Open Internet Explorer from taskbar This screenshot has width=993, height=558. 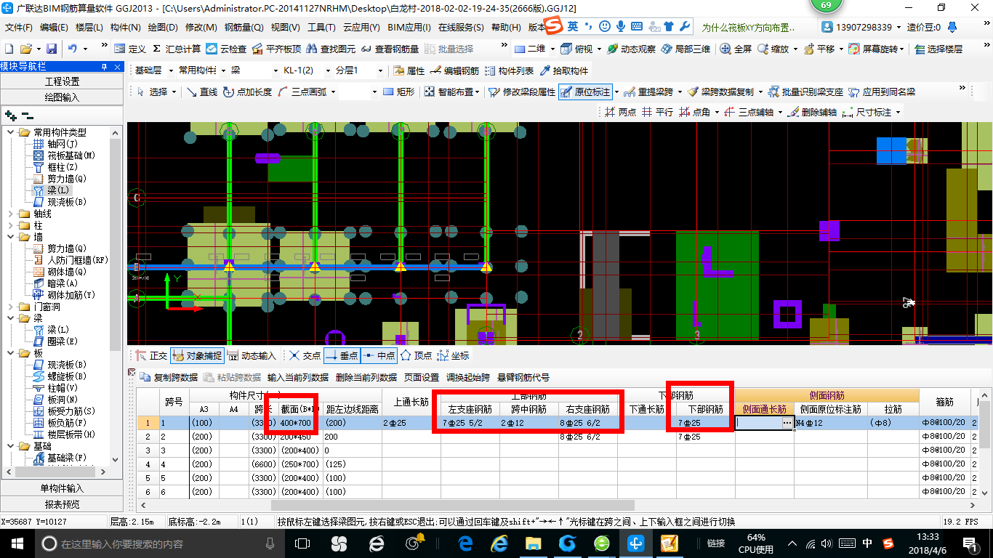point(499,543)
